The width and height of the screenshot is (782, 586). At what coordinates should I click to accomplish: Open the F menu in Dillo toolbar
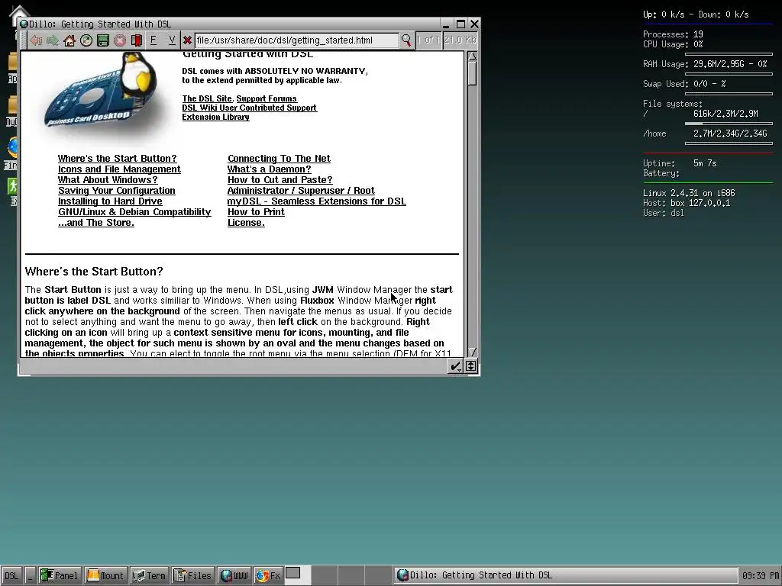click(153, 40)
